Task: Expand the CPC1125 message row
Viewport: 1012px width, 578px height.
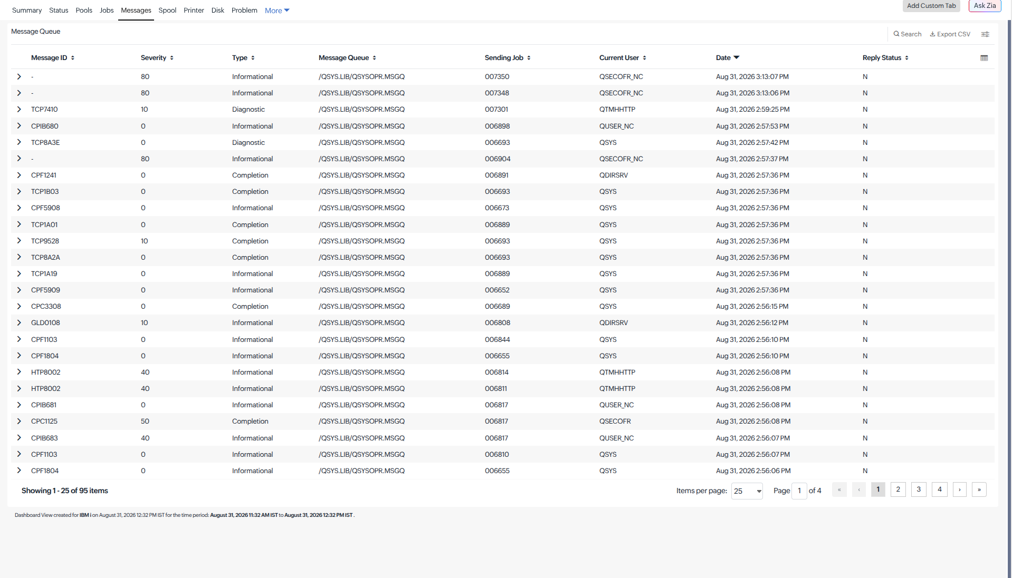Action: coord(19,422)
